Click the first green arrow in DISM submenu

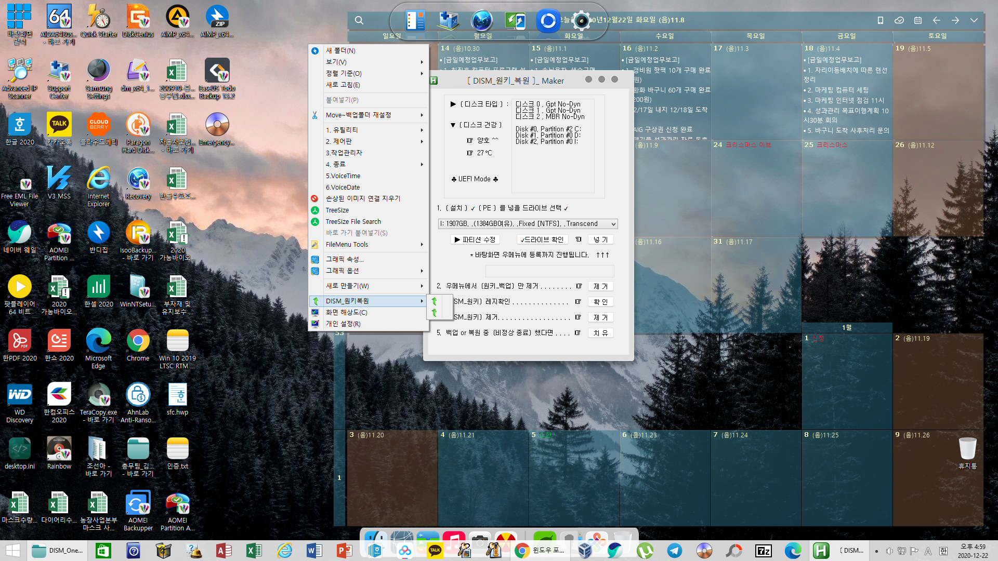[x=434, y=301]
